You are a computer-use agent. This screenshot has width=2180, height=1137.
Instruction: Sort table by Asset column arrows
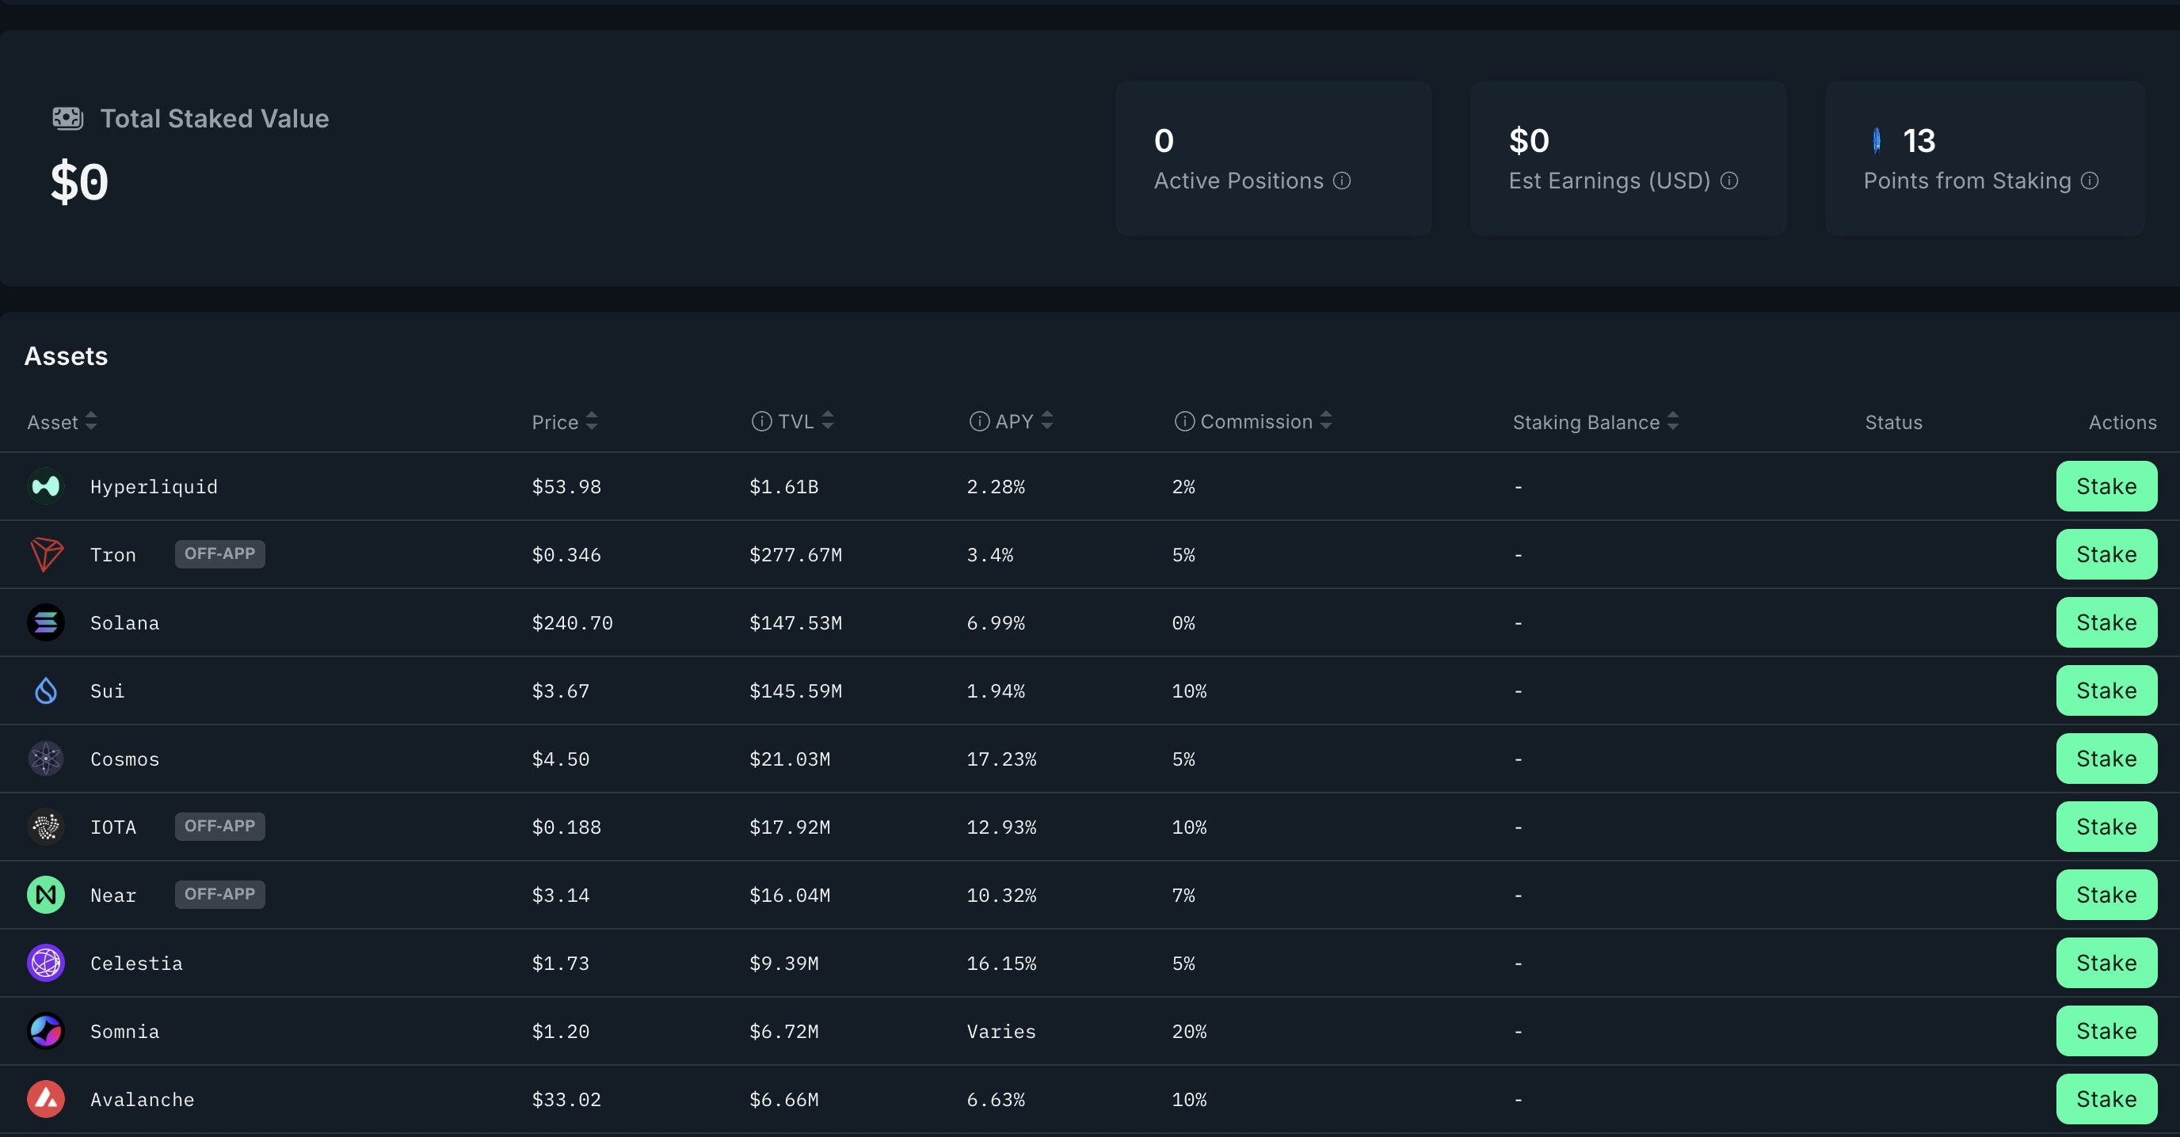coord(91,421)
